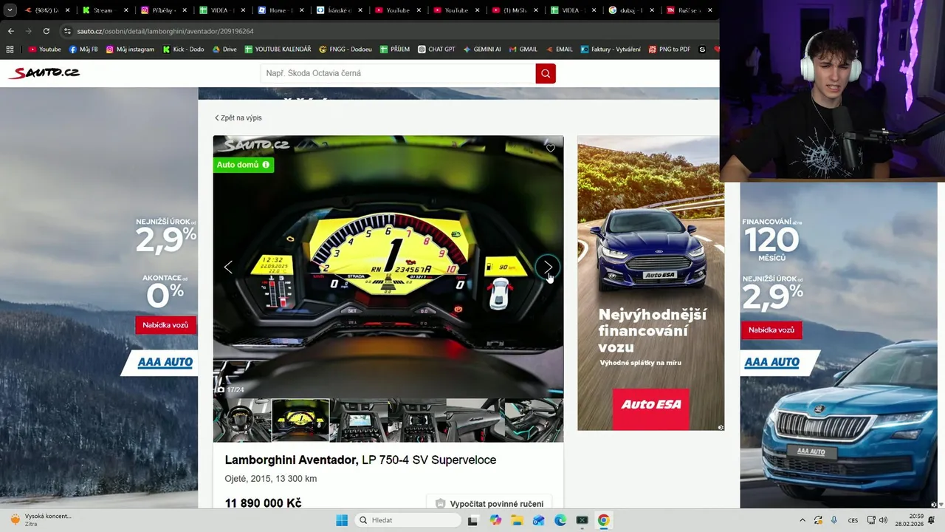Viewport: 945px width, 532px height.
Task: Open the PŘÍJEM bookmark
Action: point(395,50)
